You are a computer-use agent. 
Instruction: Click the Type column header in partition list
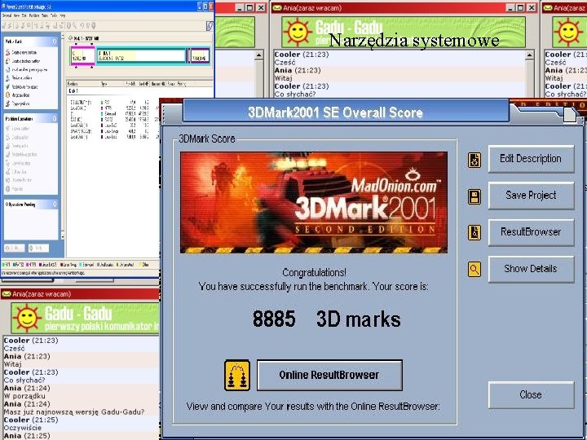tap(112, 84)
